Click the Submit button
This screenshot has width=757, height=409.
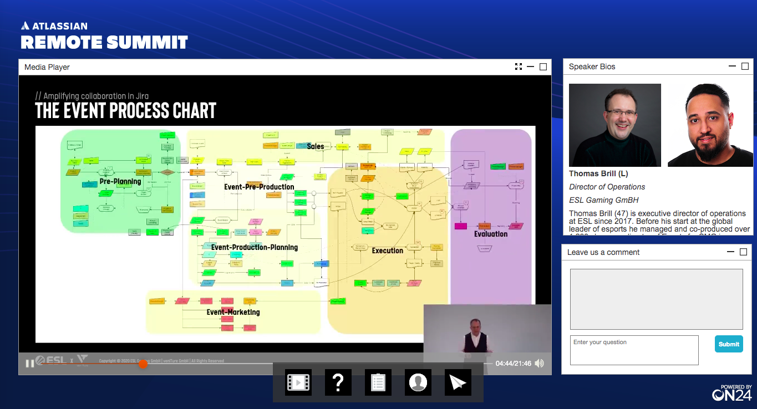pos(729,344)
